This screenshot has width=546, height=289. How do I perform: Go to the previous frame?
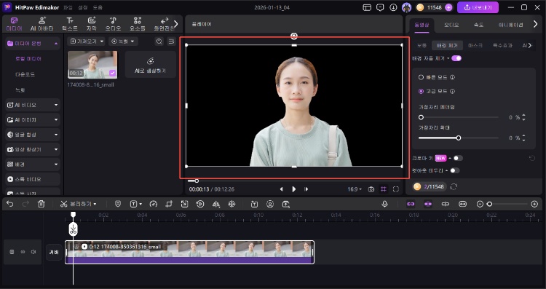click(x=281, y=189)
